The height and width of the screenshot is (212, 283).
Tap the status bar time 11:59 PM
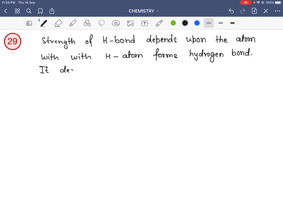[x=8, y=2]
